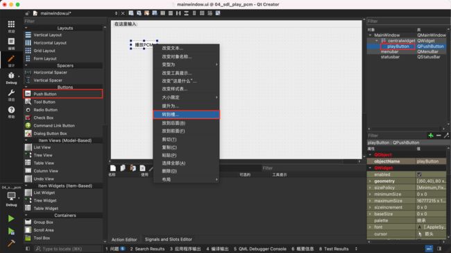Click property editor Filter field

pyautogui.click(x=396, y=136)
